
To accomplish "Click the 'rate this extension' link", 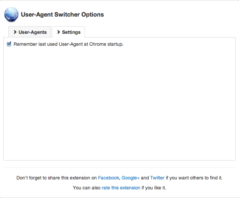I will pyautogui.click(x=121, y=188).
